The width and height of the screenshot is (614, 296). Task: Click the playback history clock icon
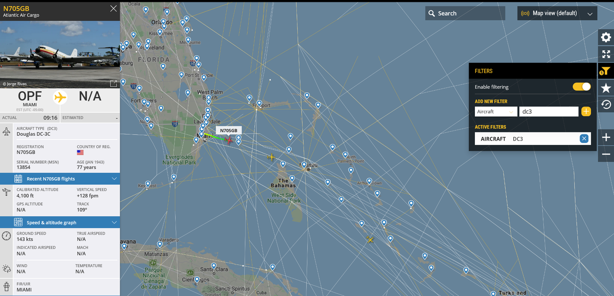(606, 105)
